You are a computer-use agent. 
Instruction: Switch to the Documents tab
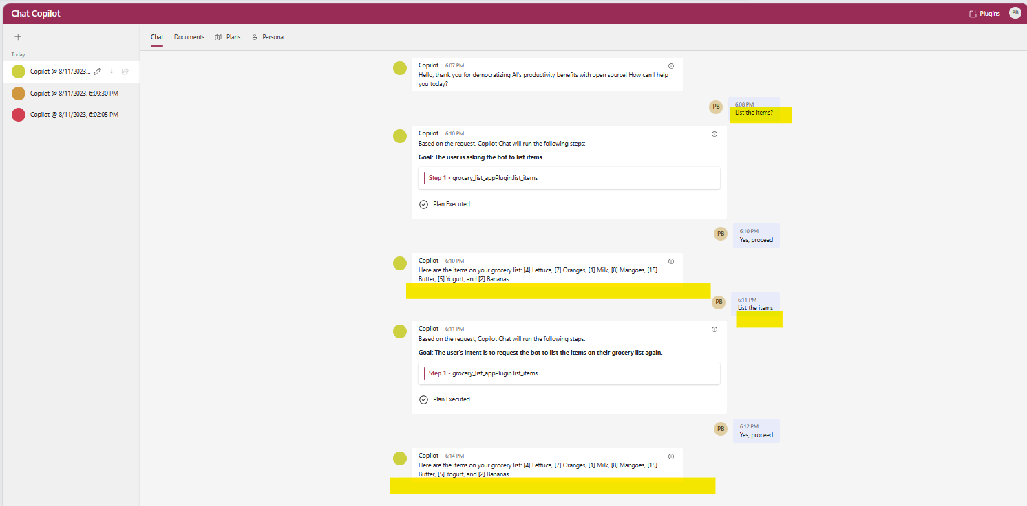pos(189,37)
